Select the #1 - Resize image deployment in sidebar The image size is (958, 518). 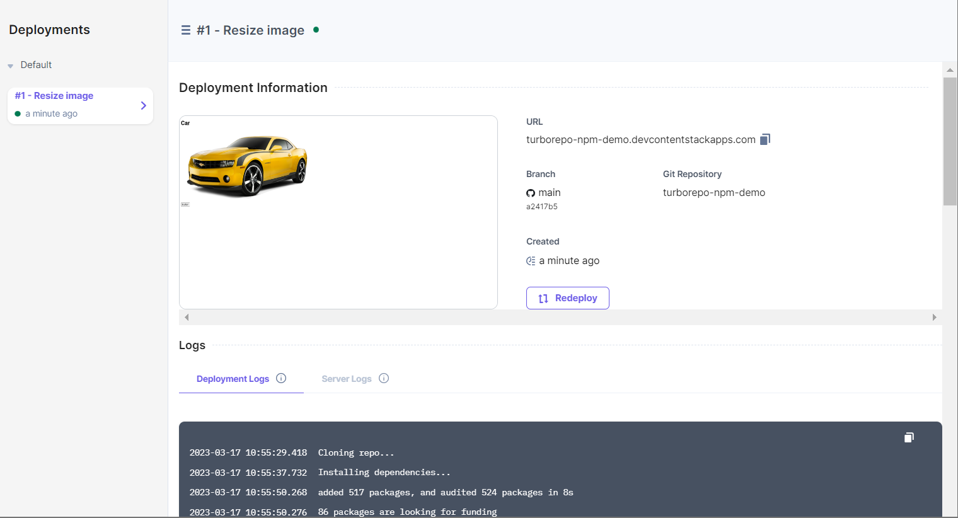54,95
